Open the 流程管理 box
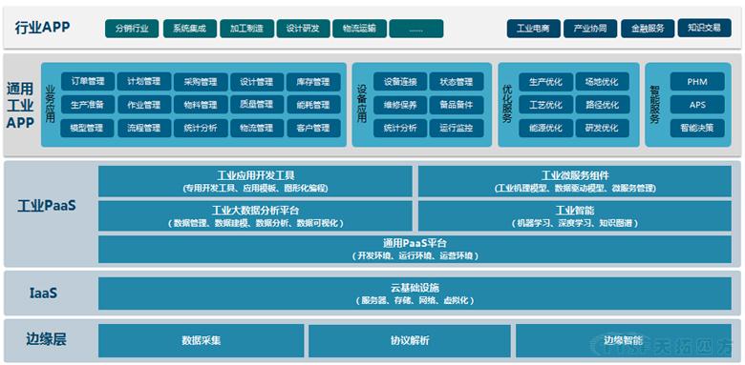The height and width of the screenshot is (365, 745). pos(144,128)
